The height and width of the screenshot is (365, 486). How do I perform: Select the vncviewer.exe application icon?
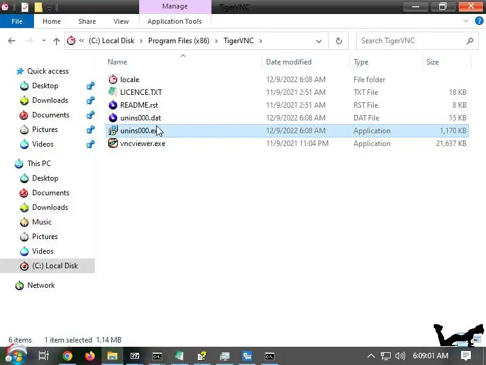113,143
